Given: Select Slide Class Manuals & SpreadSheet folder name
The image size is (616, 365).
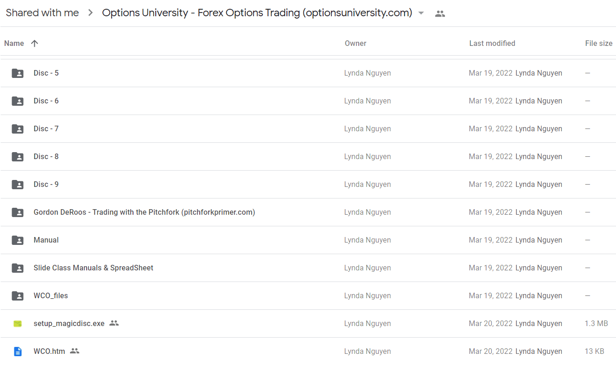Looking at the screenshot, I should click(94, 268).
